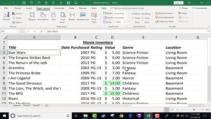Click the Tell me what you want to do box
Image resolution: width=211 pixels, height=119 pixels.
coord(127,8)
